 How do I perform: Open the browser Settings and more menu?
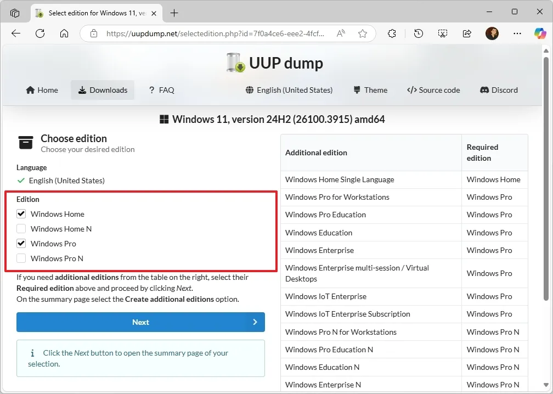[517, 33]
